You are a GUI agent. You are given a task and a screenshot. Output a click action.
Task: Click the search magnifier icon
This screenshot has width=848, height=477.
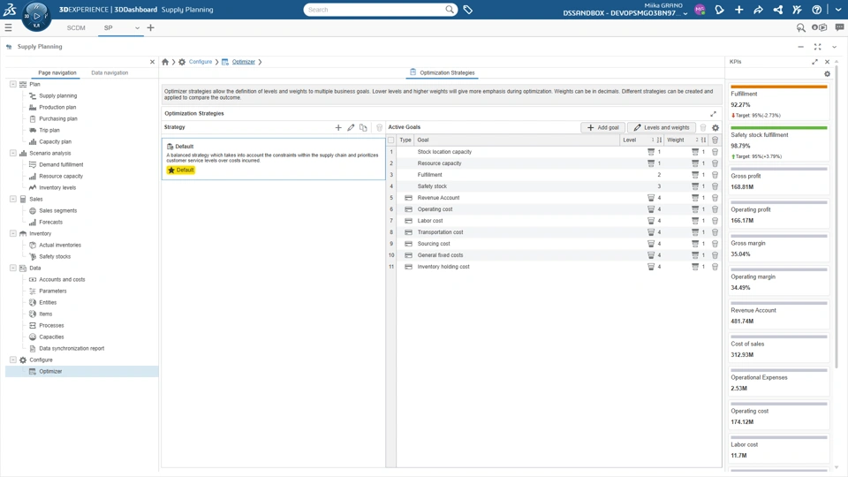click(x=450, y=9)
